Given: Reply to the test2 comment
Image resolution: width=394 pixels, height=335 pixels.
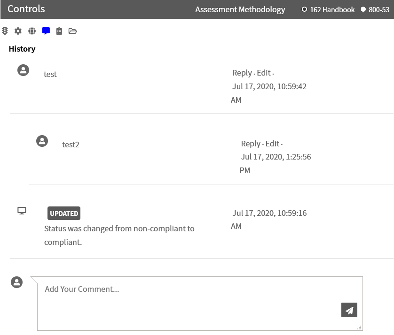Looking at the screenshot, I should [x=251, y=144].
